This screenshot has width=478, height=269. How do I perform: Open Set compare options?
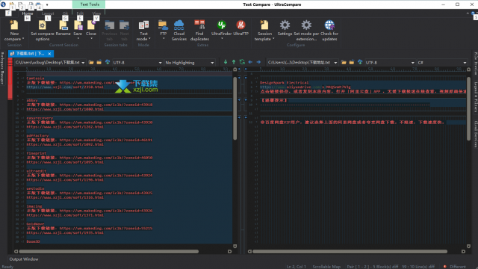(x=43, y=30)
